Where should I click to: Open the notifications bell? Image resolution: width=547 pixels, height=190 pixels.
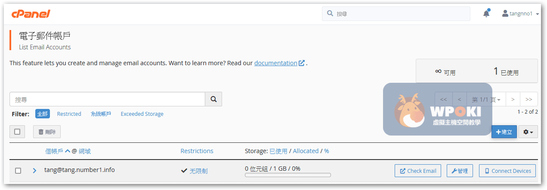[486, 14]
